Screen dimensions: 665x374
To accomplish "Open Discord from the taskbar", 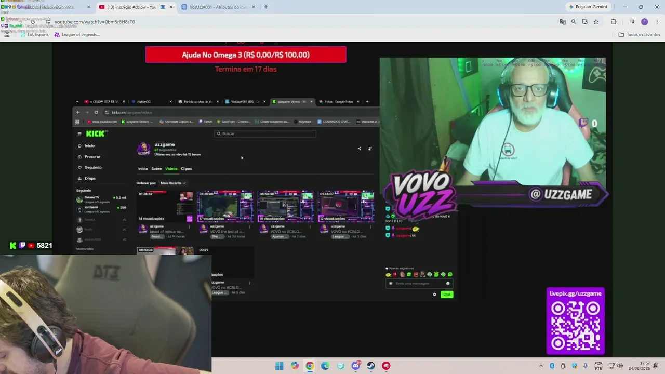I will tap(355, 366).
